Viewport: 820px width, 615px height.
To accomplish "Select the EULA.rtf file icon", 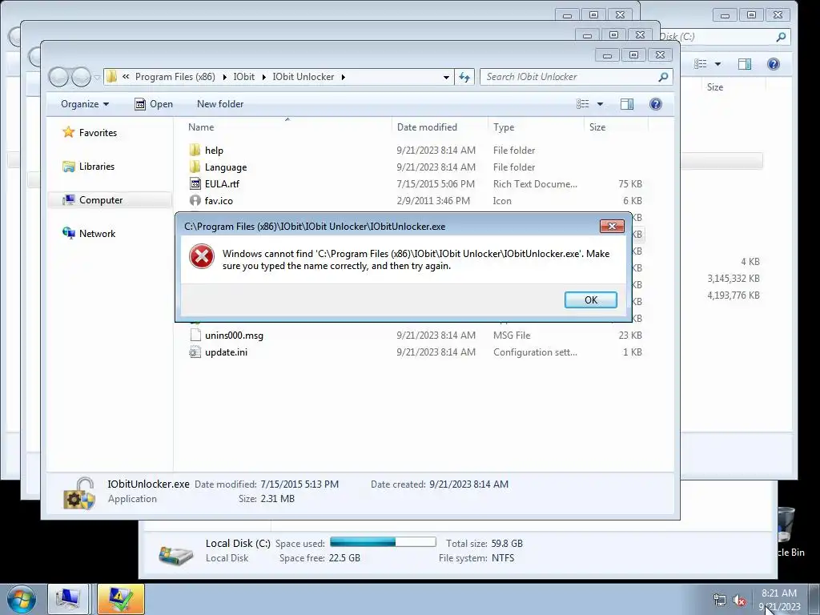I will pyautogui.click(x=195, y=183).
